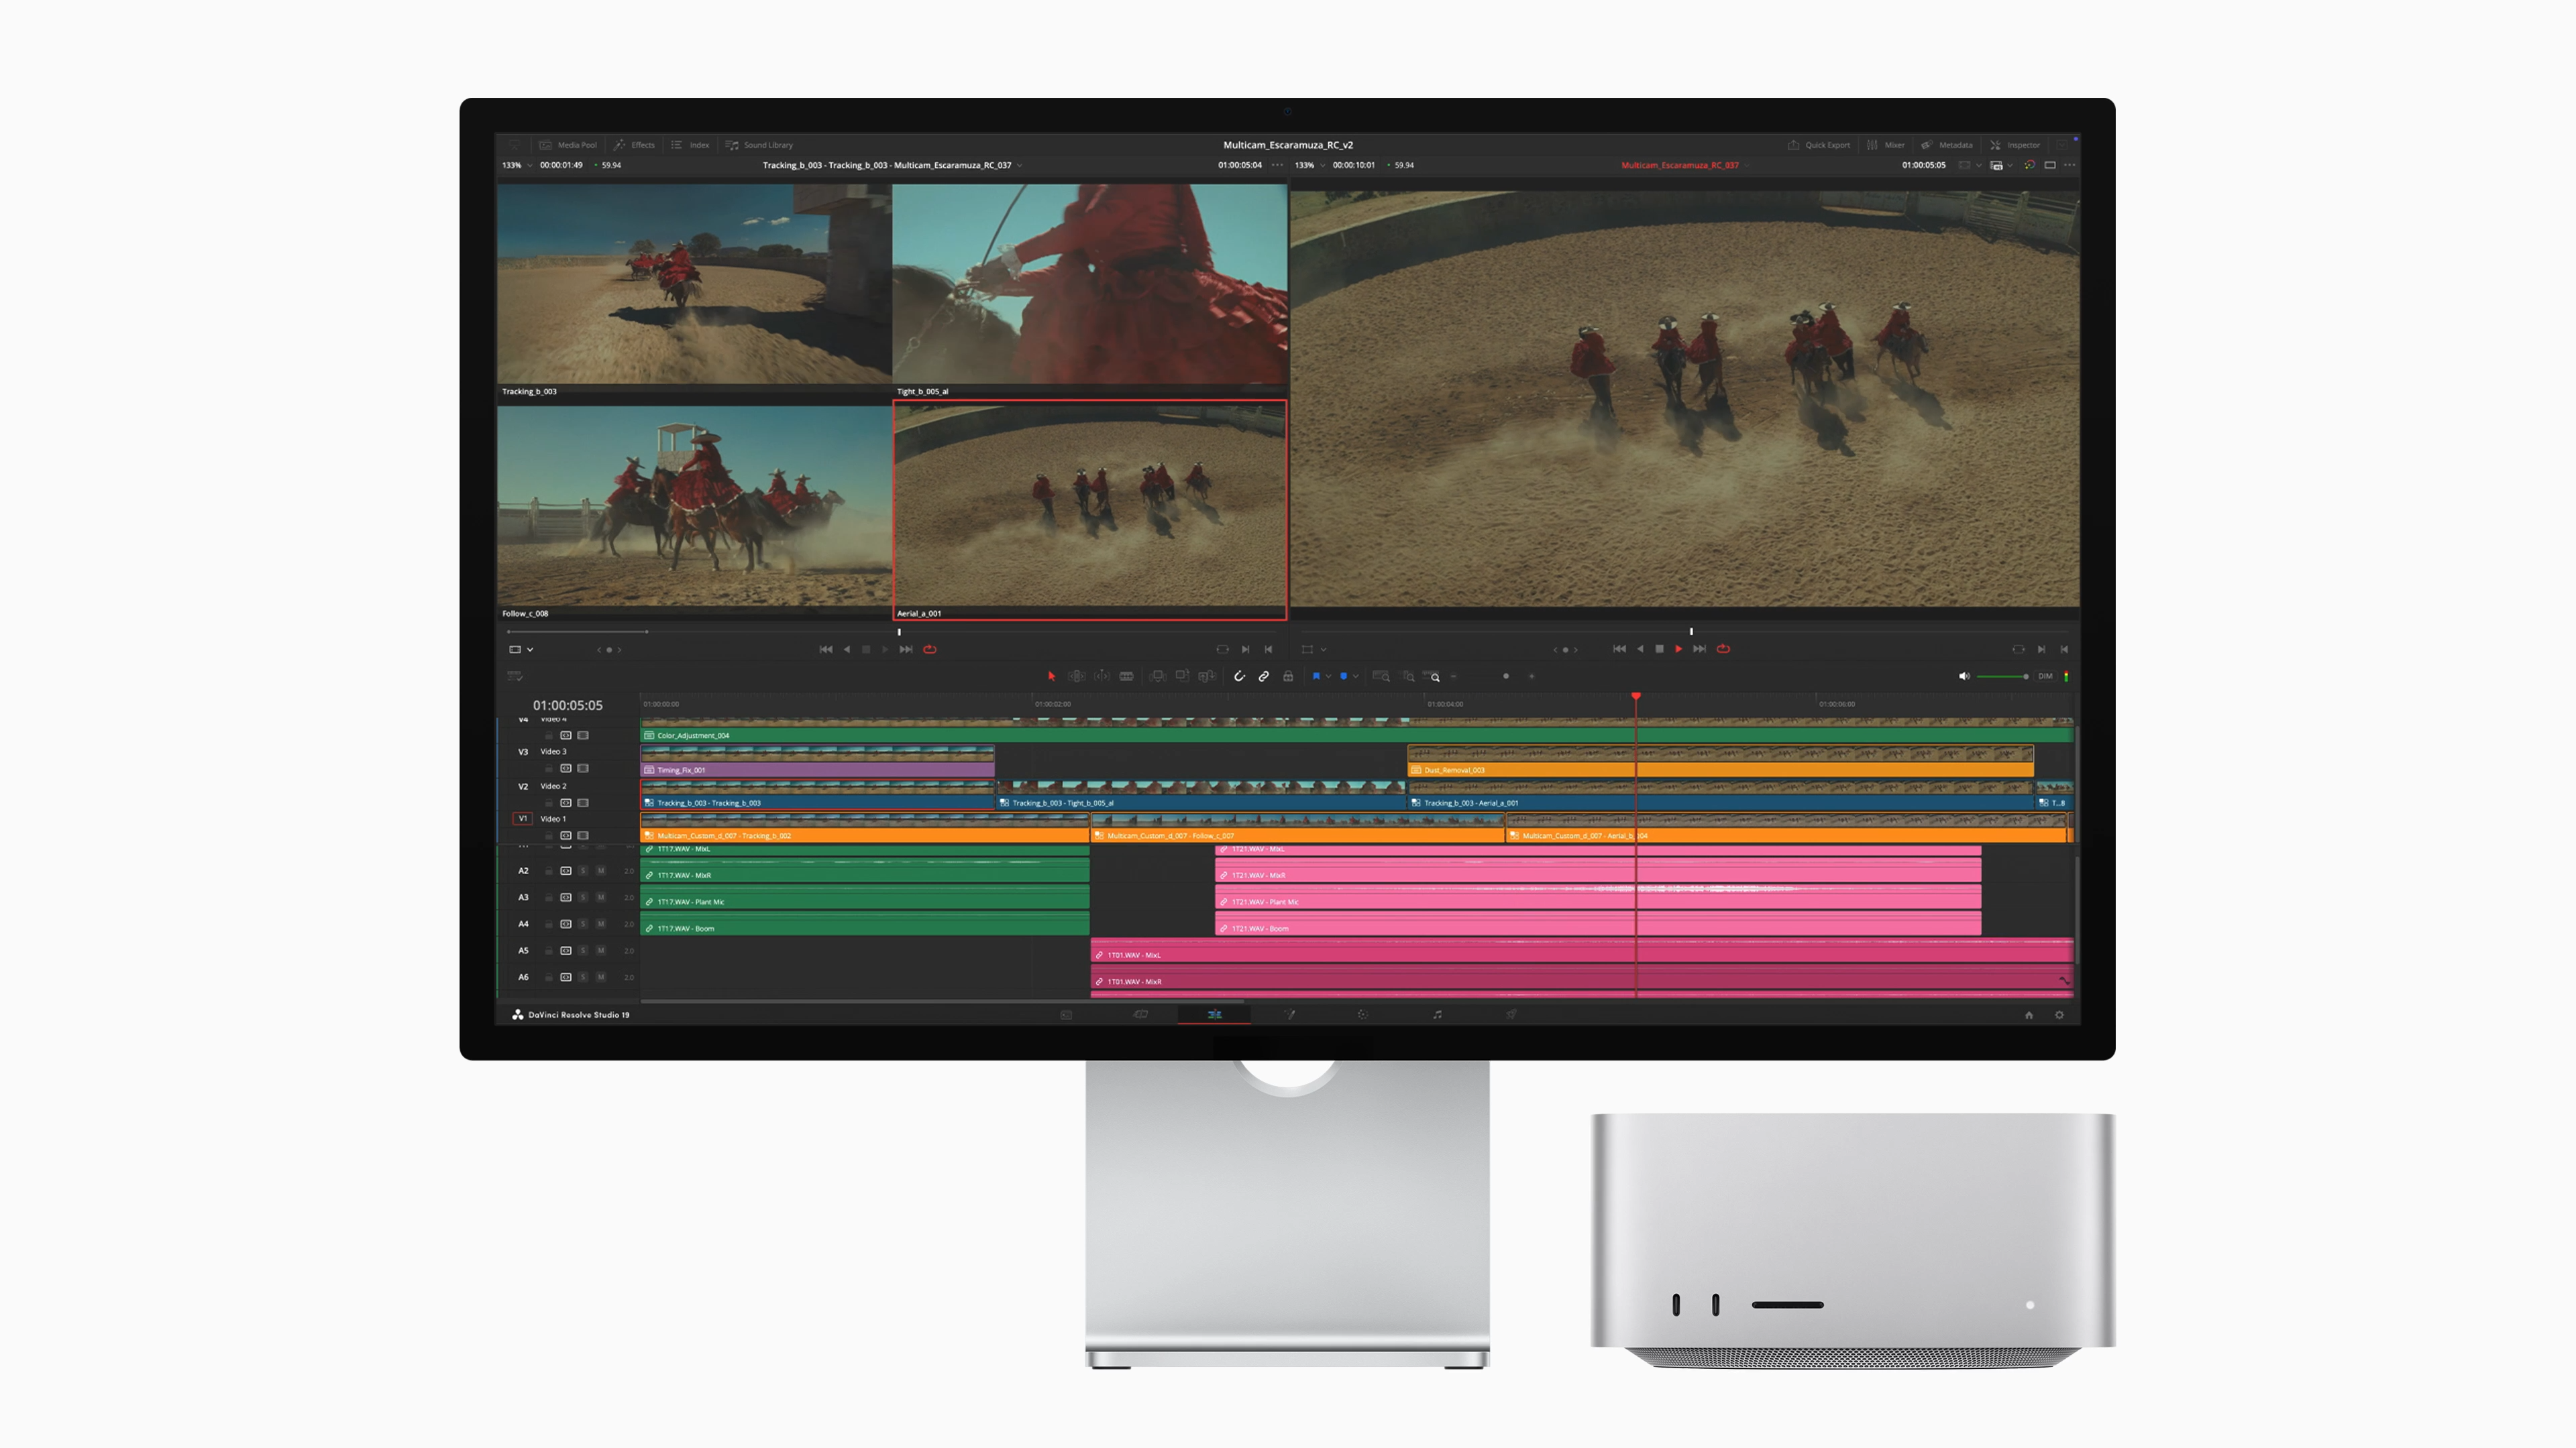This screenshot has width=2576, height=1448.
Task: Click the DIM audio button
Action: click(x=2045, y=676)
